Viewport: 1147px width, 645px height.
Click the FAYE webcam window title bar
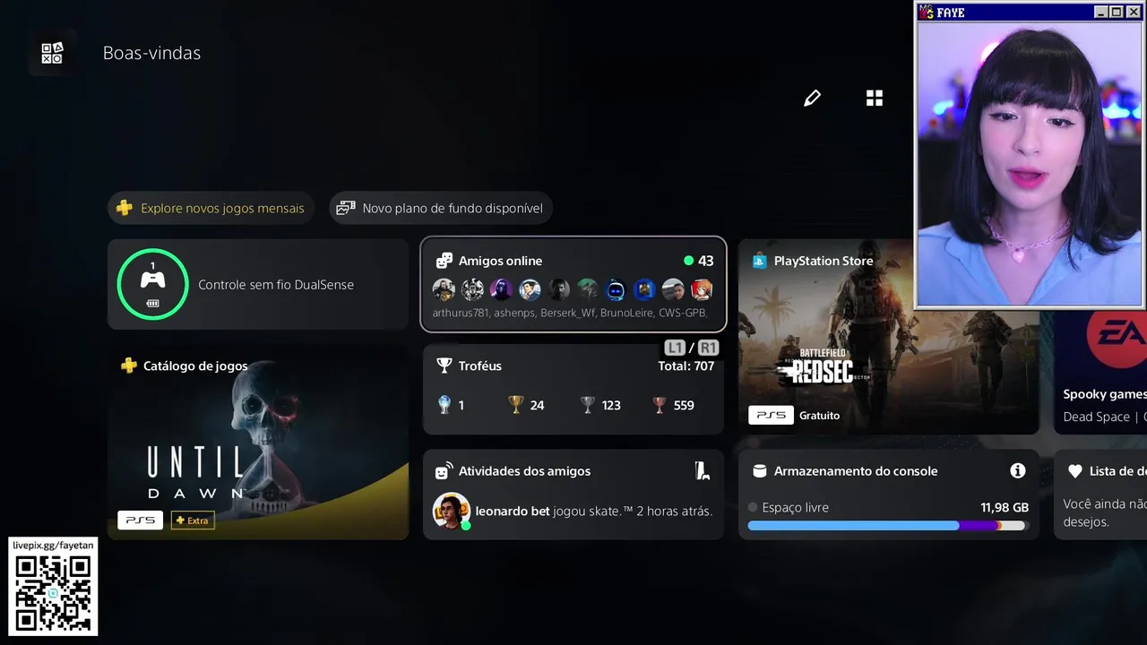(1029, 12)
